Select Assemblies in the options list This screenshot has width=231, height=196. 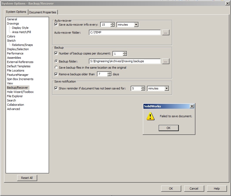14,58
